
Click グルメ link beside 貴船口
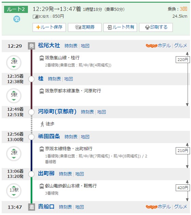180,206
